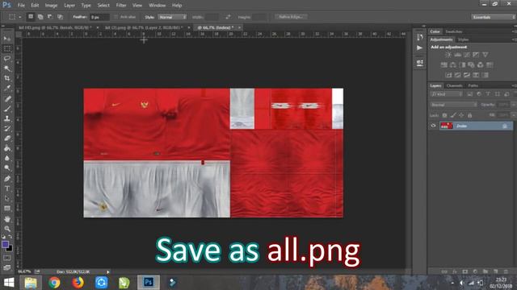Select the Crop tool
Screen dimensions: 517x290
tap(7, 78)
